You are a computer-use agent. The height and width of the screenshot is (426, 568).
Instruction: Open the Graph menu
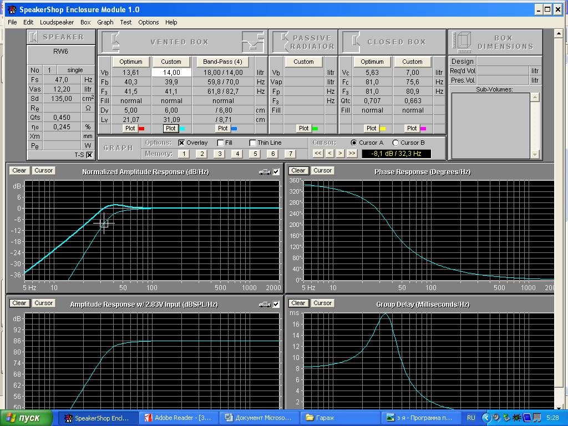[105, 22]
